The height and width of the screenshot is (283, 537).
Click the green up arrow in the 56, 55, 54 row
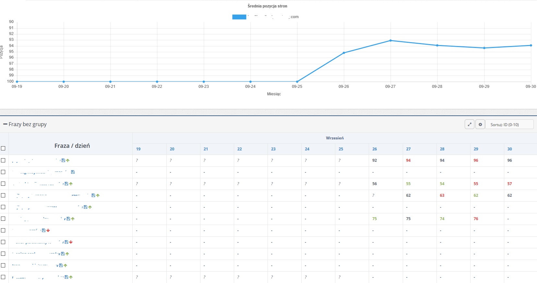tap(71, 184)
